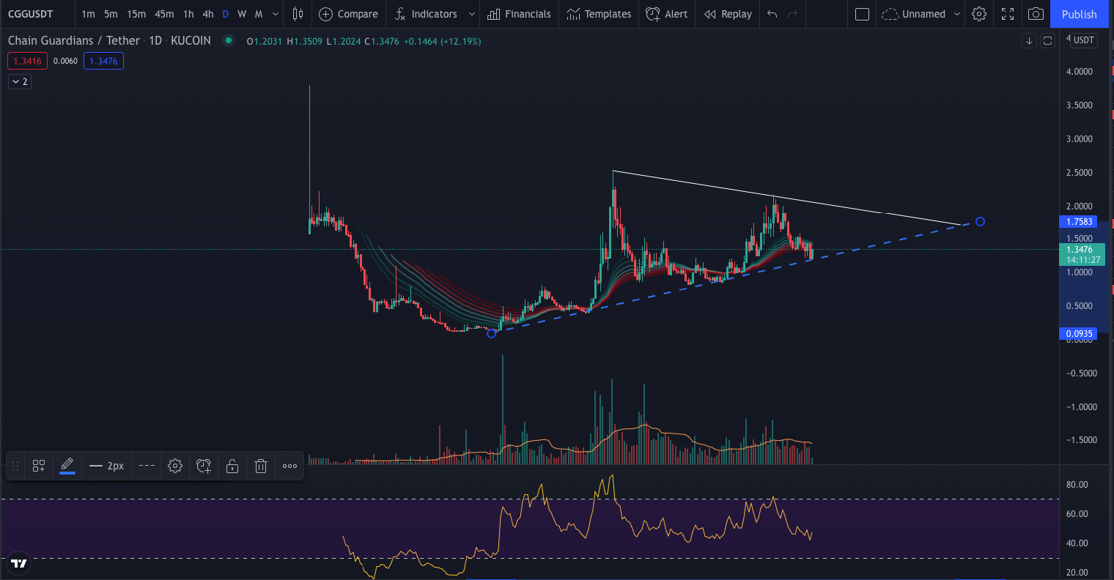This screenshot has height=580, width=1114.
Task: Select the trendline start anchor circle
Action: click(492, 333)
